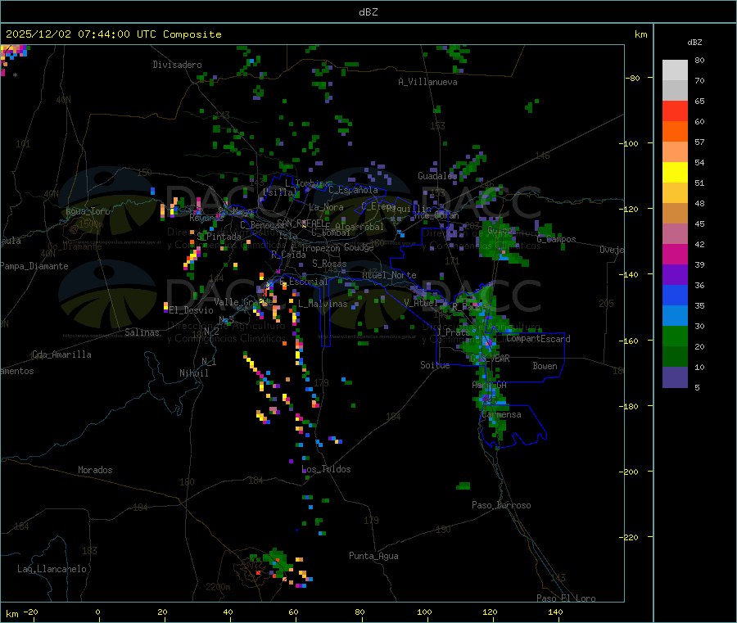Screen dimensions: 737x623
Task: Click the El_Desvio map label
Action: [191, 310]
